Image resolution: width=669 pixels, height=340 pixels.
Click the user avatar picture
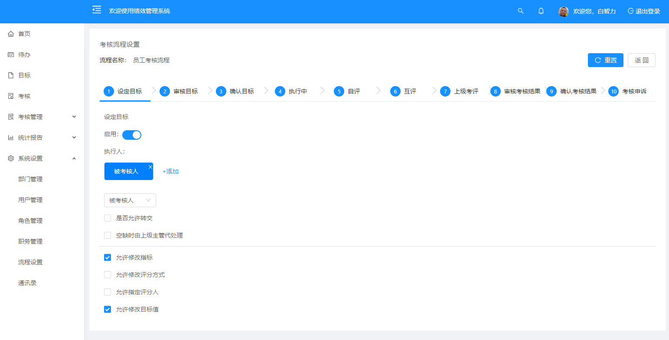[x=563, y=12]
